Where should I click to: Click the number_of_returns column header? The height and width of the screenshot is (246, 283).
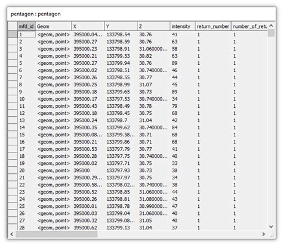(249, 26)
